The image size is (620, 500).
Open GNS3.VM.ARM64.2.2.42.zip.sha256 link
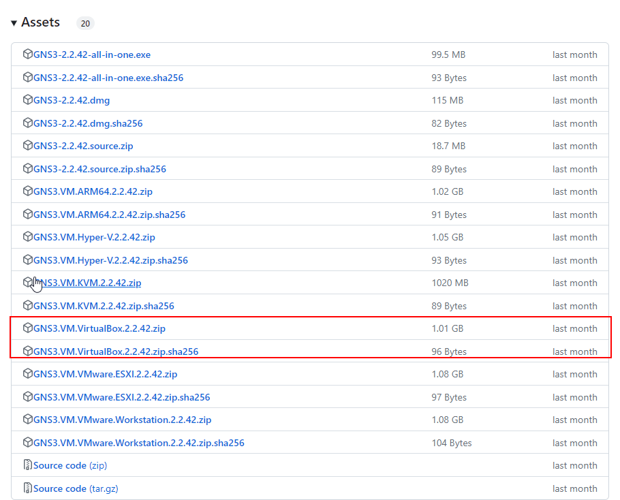[109, 215]
